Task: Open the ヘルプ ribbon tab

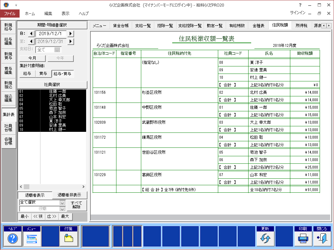Action: pos(83,13)
